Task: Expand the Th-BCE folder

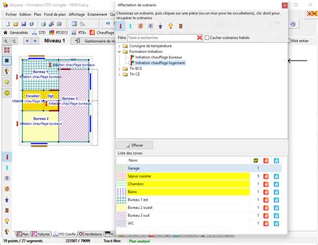Action: pyautogui.click(x=119, y=68)
